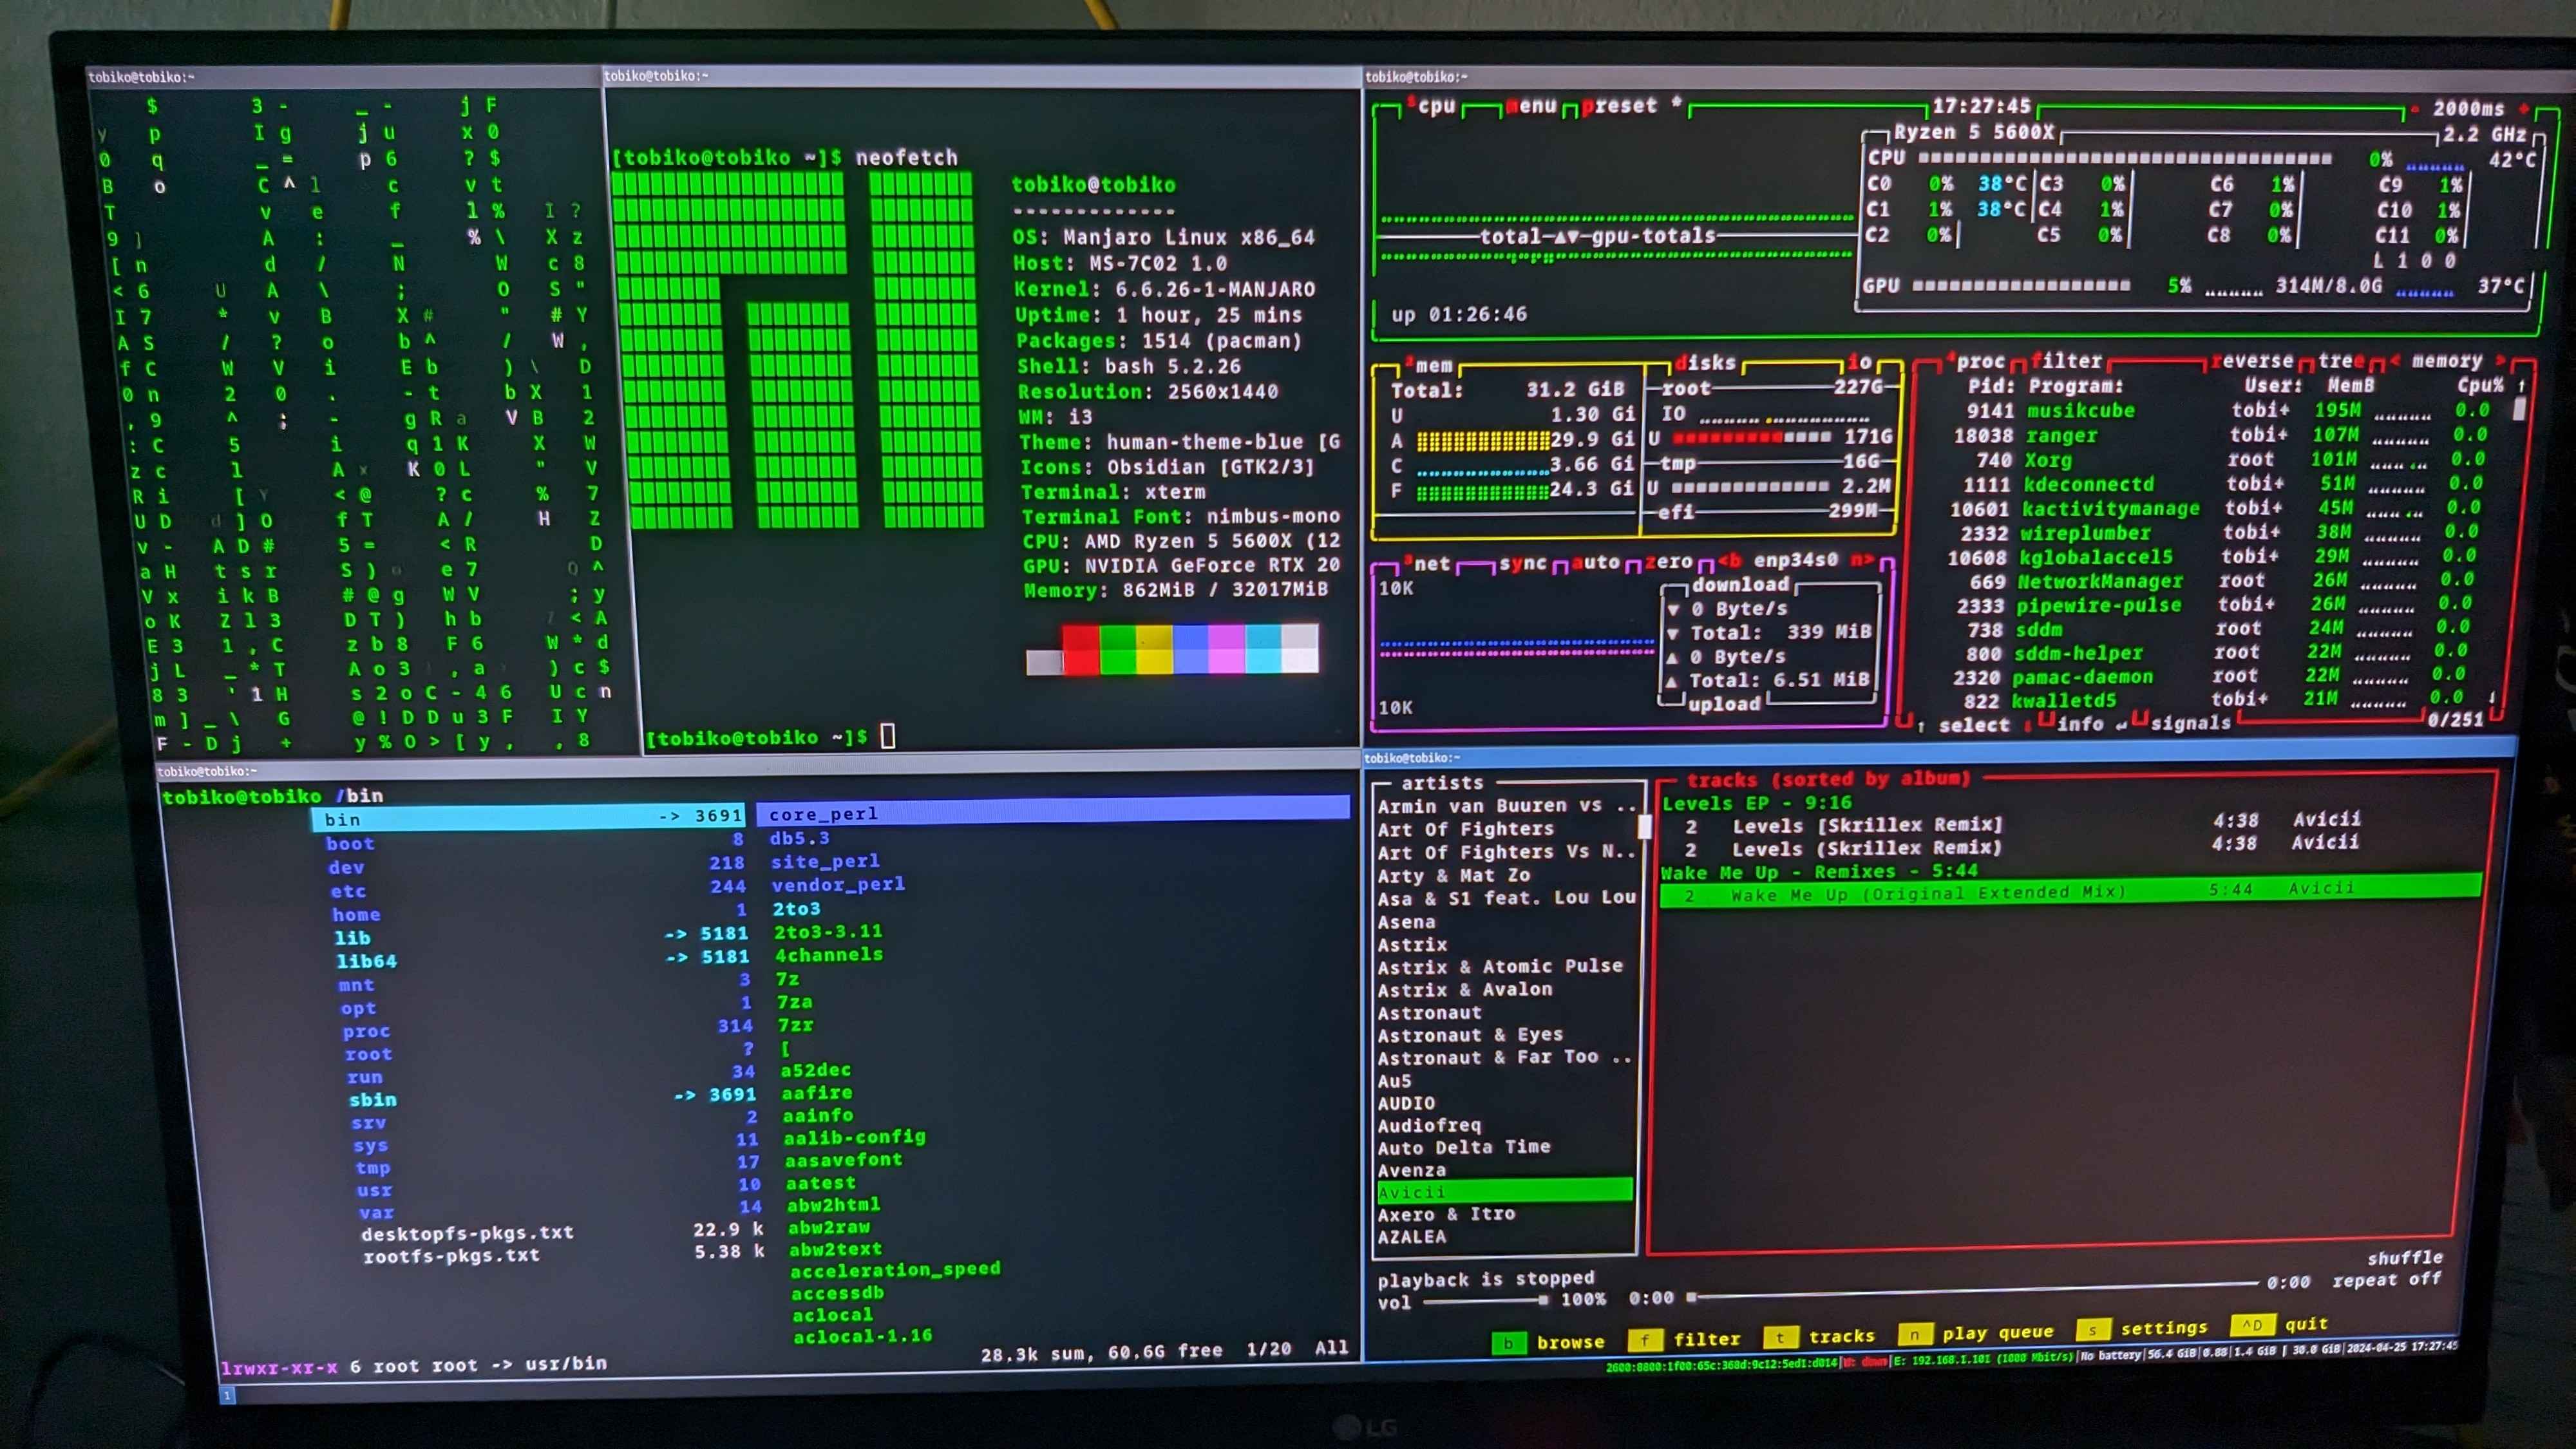Expand the 'sbin' directory in ranger

(372, 1099)
